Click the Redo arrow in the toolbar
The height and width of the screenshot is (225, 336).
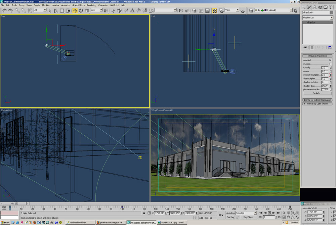tap(10, 10)
